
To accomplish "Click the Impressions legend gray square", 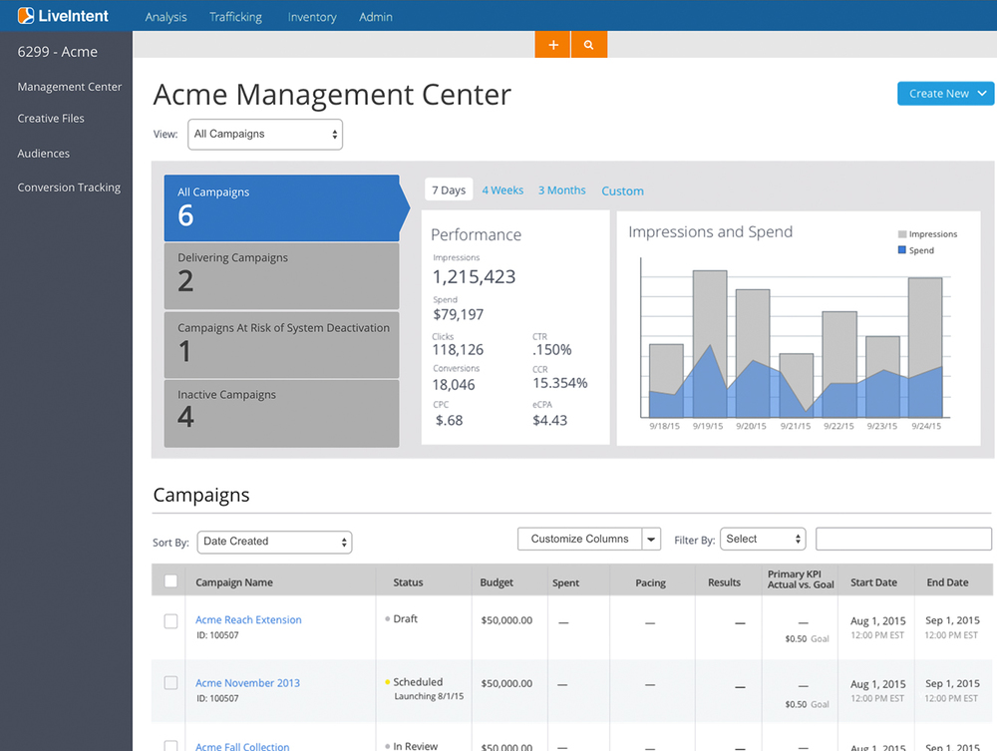I will coord(902,234).
